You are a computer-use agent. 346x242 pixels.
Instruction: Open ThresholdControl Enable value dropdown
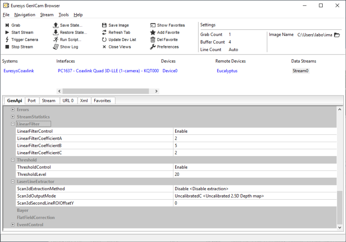[255, 167]
